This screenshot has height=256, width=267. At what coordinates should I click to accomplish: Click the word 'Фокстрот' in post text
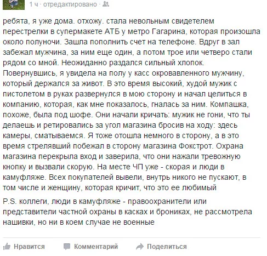(195, 146)
